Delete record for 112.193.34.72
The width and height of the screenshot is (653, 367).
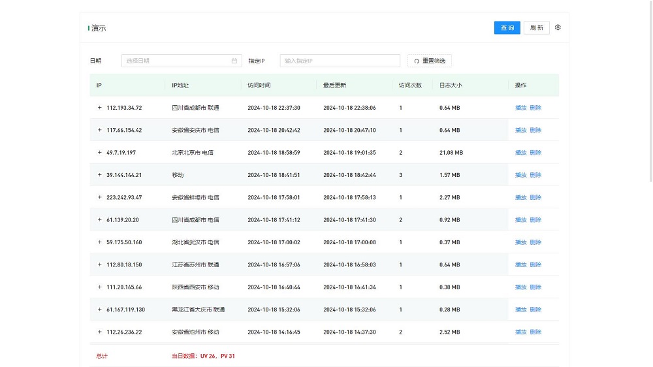pyautogui.click(x=535, y=108)
